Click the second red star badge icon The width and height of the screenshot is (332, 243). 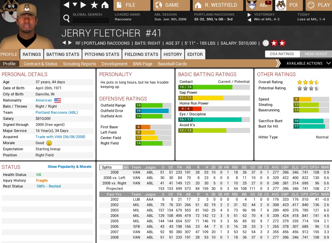(x=282, y=43)
